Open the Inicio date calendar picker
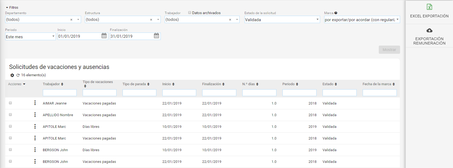This screenshot has width=453, height=168. (x=104, y=36)
